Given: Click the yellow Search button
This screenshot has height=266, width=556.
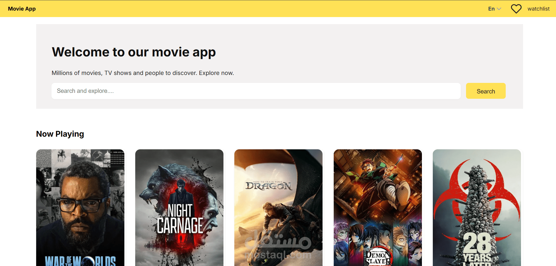Looking at the screenshot, I should point(486,91).
